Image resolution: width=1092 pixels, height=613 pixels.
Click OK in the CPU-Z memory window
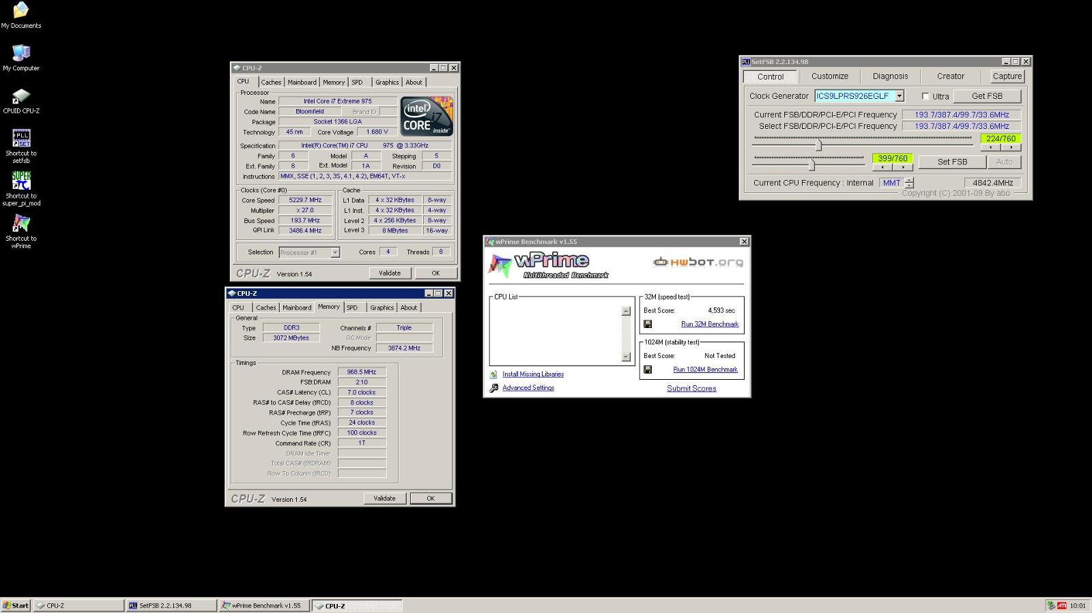[431, 498]
